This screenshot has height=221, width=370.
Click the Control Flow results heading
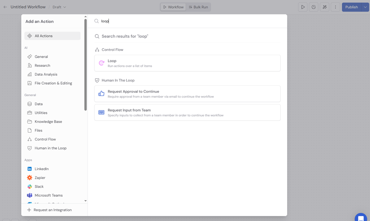coord(112,50)
